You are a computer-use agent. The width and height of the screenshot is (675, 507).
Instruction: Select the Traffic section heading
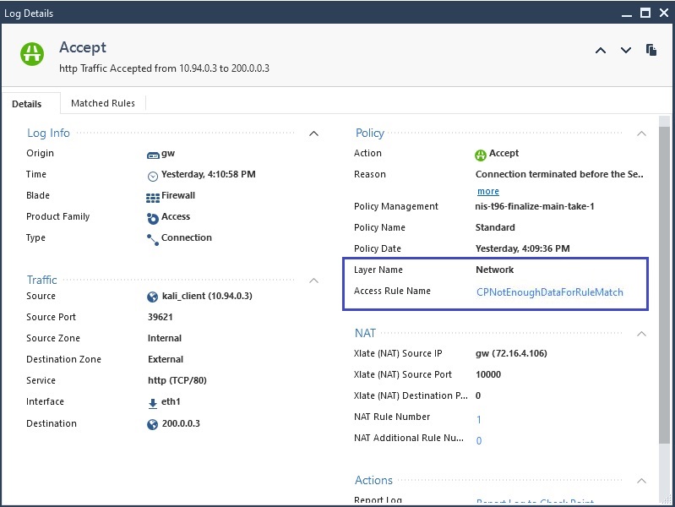[x=41, y=280]
